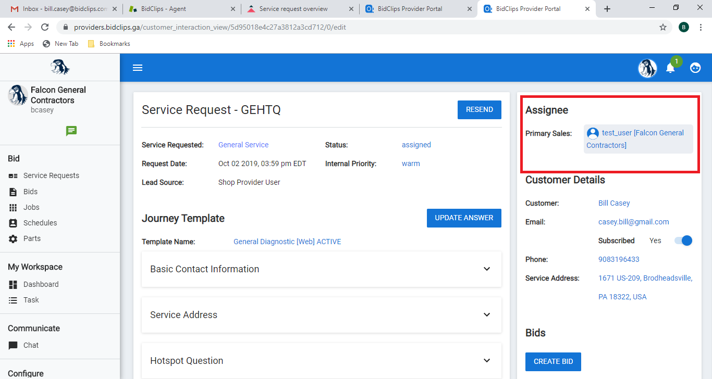Expand the Service Address section
The height and width of the screenshot is (379, 712).
[x=322, y=315]
